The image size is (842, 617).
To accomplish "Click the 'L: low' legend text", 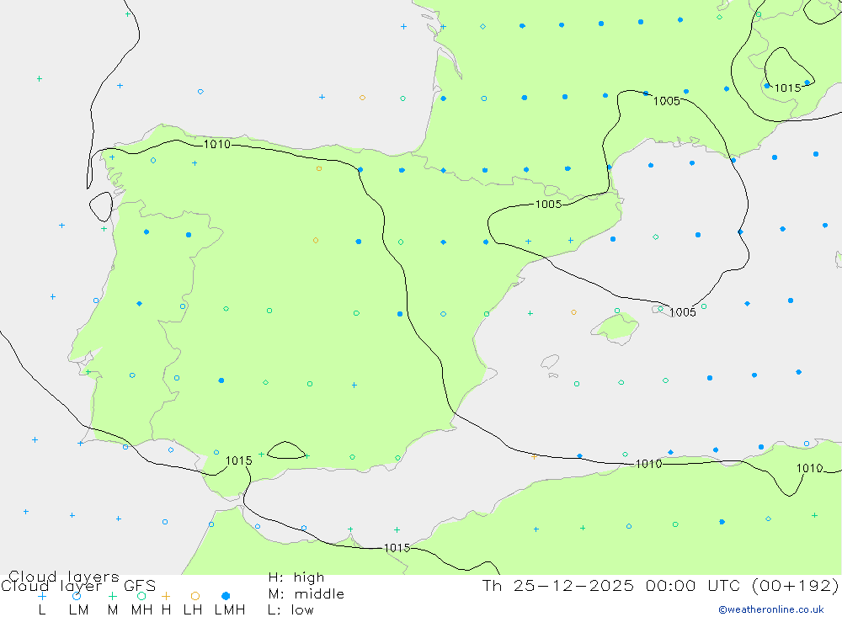I will 290,610.
